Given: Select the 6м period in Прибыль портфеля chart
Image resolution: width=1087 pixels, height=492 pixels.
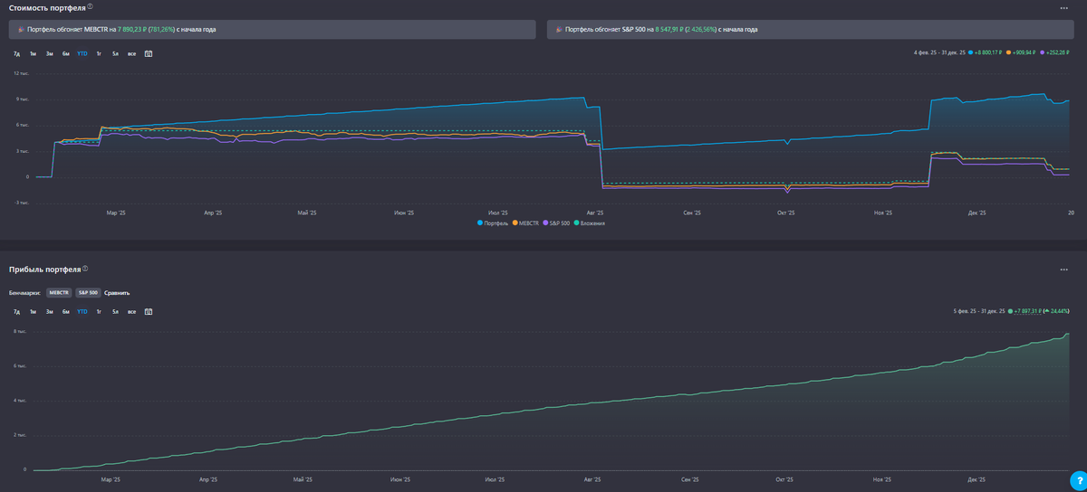Looking at the screenshot, I should (66, 311).
